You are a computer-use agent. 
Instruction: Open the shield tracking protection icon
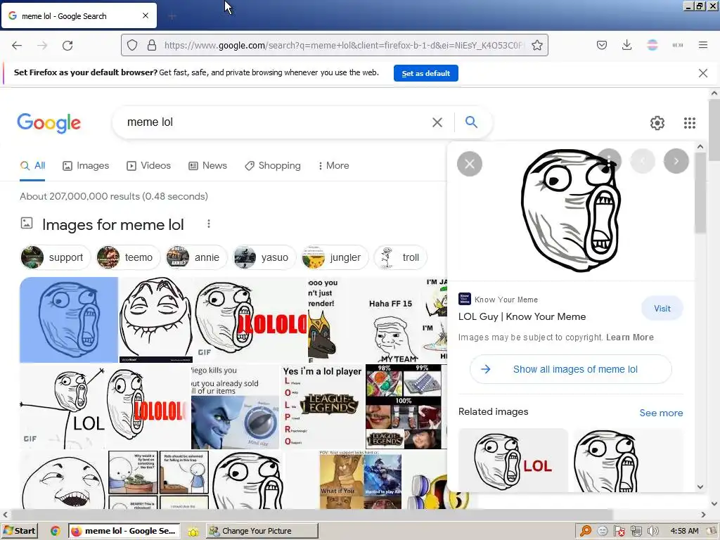[x=132, y=45]
